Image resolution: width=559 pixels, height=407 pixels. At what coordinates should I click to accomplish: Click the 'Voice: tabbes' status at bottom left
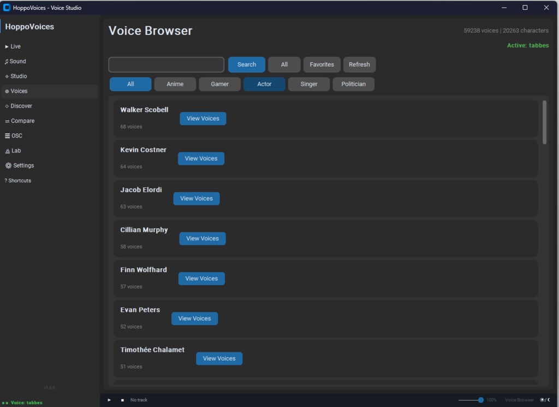pyautogui.click(x=26, y=403)
